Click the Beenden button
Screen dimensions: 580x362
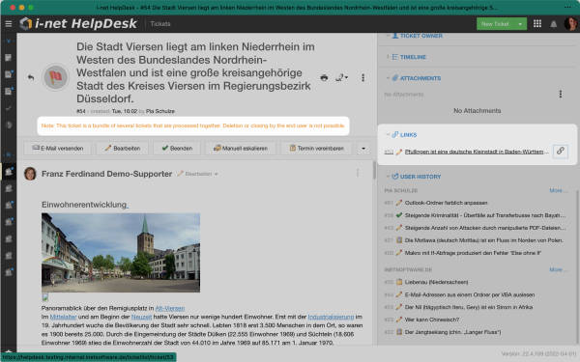click(x=177, y=148)
